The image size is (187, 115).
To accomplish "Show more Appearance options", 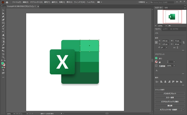I will pyautogui.click(x=183, y=74).
